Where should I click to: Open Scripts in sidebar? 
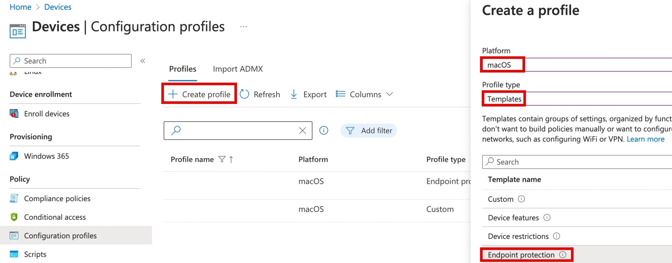[x=35, y=254]
